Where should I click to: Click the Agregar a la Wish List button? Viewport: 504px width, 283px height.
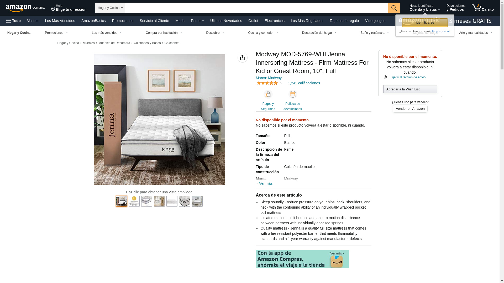click(410, 89)
